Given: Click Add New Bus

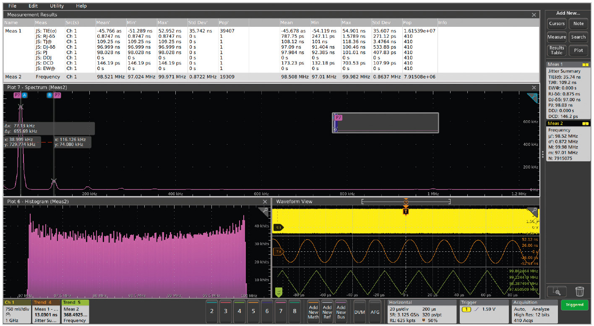Looking at the screenshot, I should pyautogui.click(x=341, y=310).
